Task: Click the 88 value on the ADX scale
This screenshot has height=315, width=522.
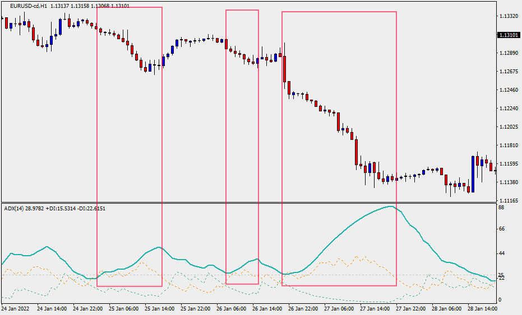Action: (501, 208)
